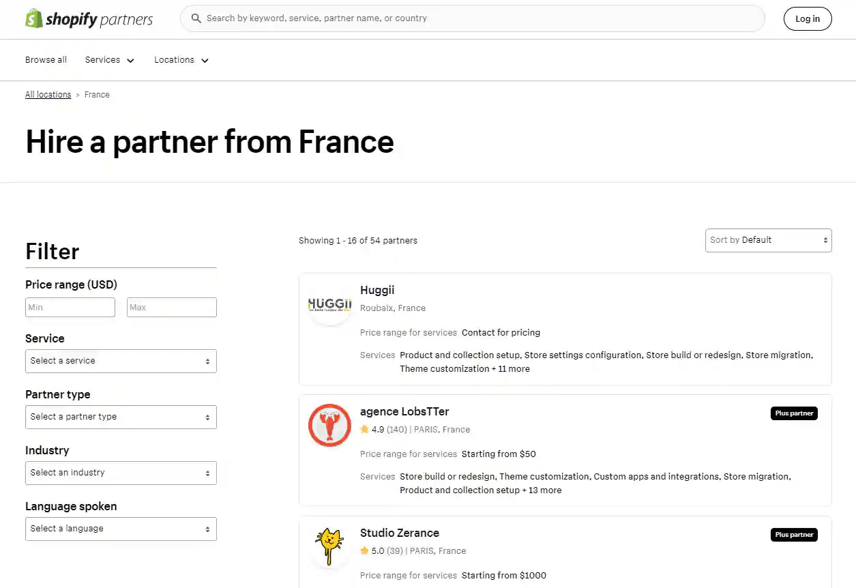Open the Studio Zerance partner page
The image size is (856, 588).
(400, 533)
